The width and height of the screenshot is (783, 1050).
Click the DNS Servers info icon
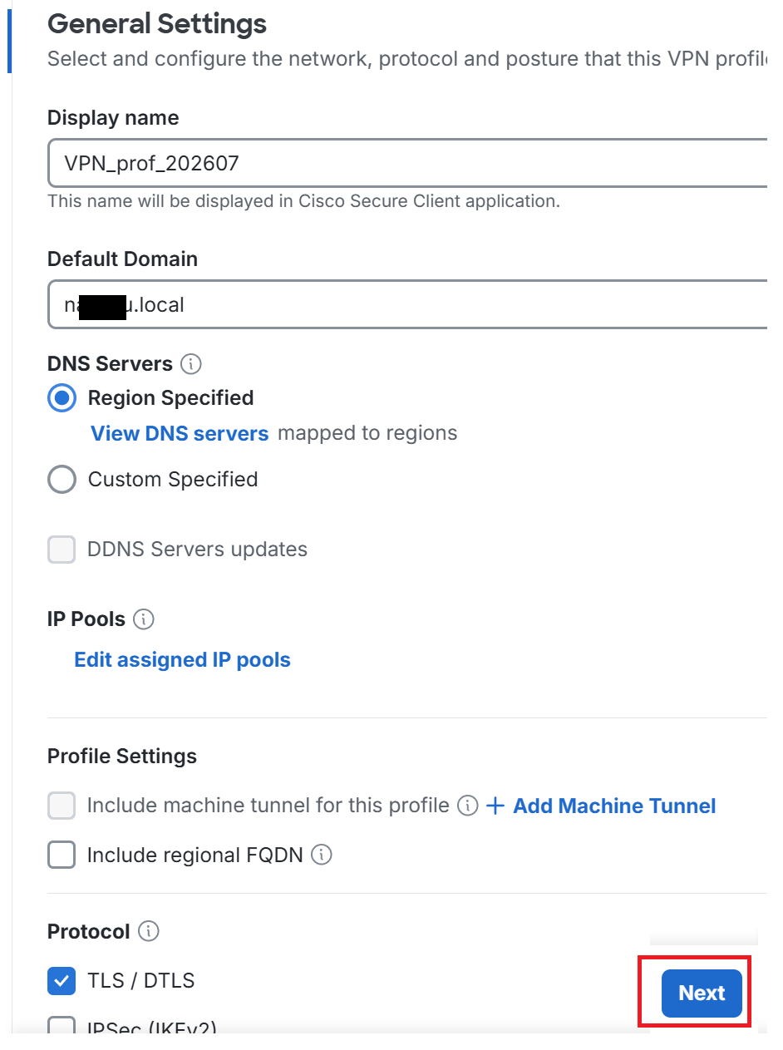191,364
